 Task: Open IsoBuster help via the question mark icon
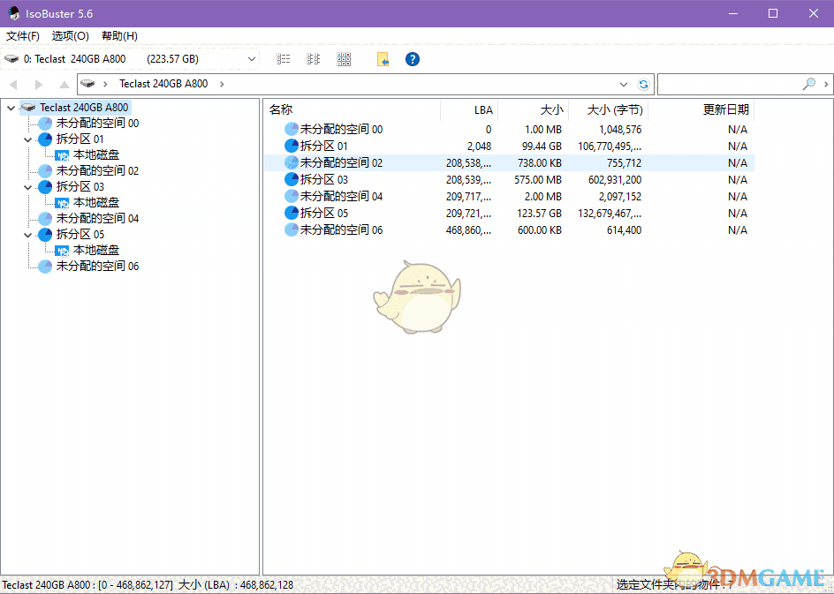pos(412,59)
